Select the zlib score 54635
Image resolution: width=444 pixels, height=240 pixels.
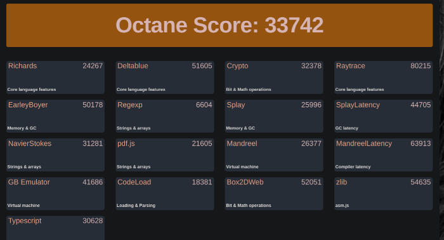tap(421, 182)
